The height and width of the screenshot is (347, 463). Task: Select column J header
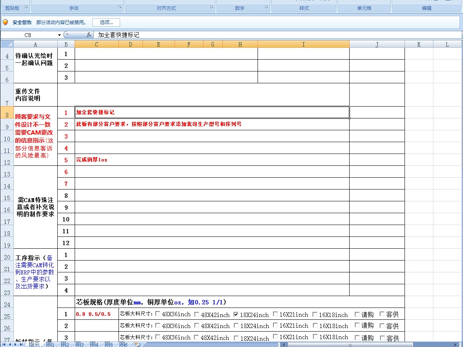[x=377, y=44]
